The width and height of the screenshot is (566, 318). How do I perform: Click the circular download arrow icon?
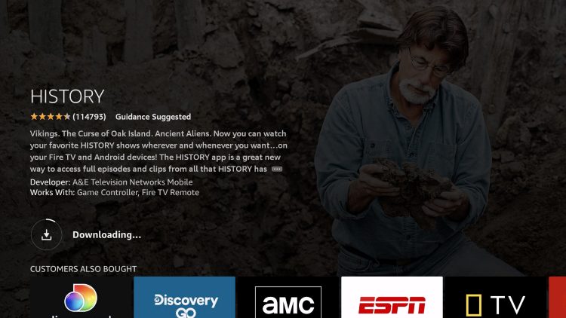point(46,235)
